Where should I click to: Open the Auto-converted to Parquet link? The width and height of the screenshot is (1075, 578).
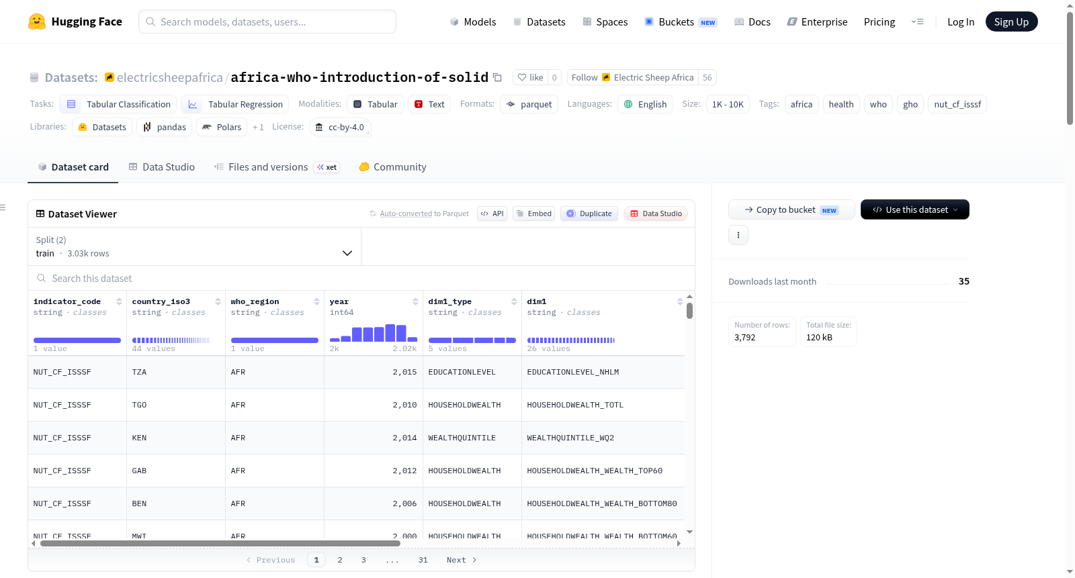(406, 213)
